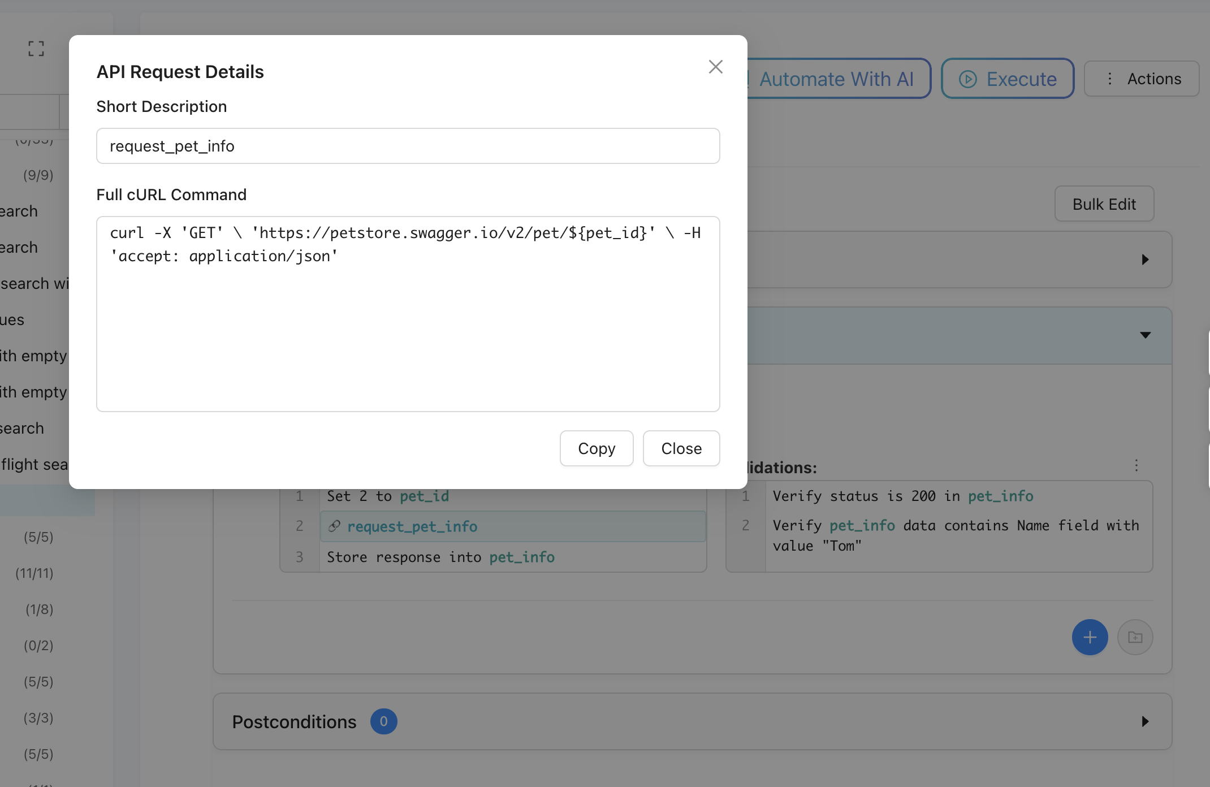The width and height of the screenshot is (1210, 787).
Task: Click Automate With AI button
Action: pos(836,79)
